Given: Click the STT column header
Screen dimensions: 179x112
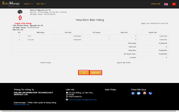Looking at the screenshot, I should click(19, 32).
